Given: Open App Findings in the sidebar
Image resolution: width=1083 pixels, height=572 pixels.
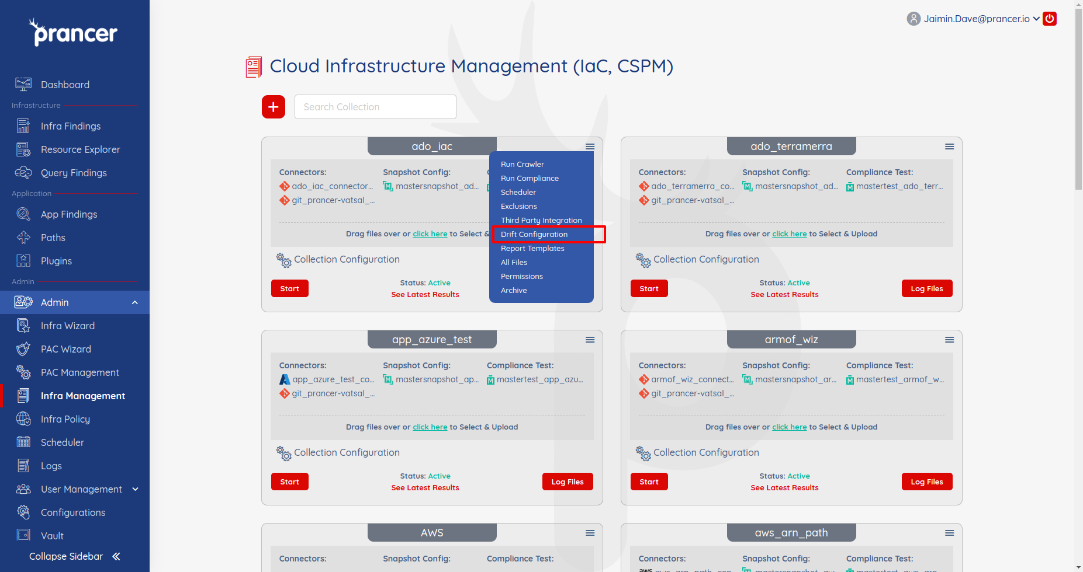Looking at the screenshot, I should point(69,214).
